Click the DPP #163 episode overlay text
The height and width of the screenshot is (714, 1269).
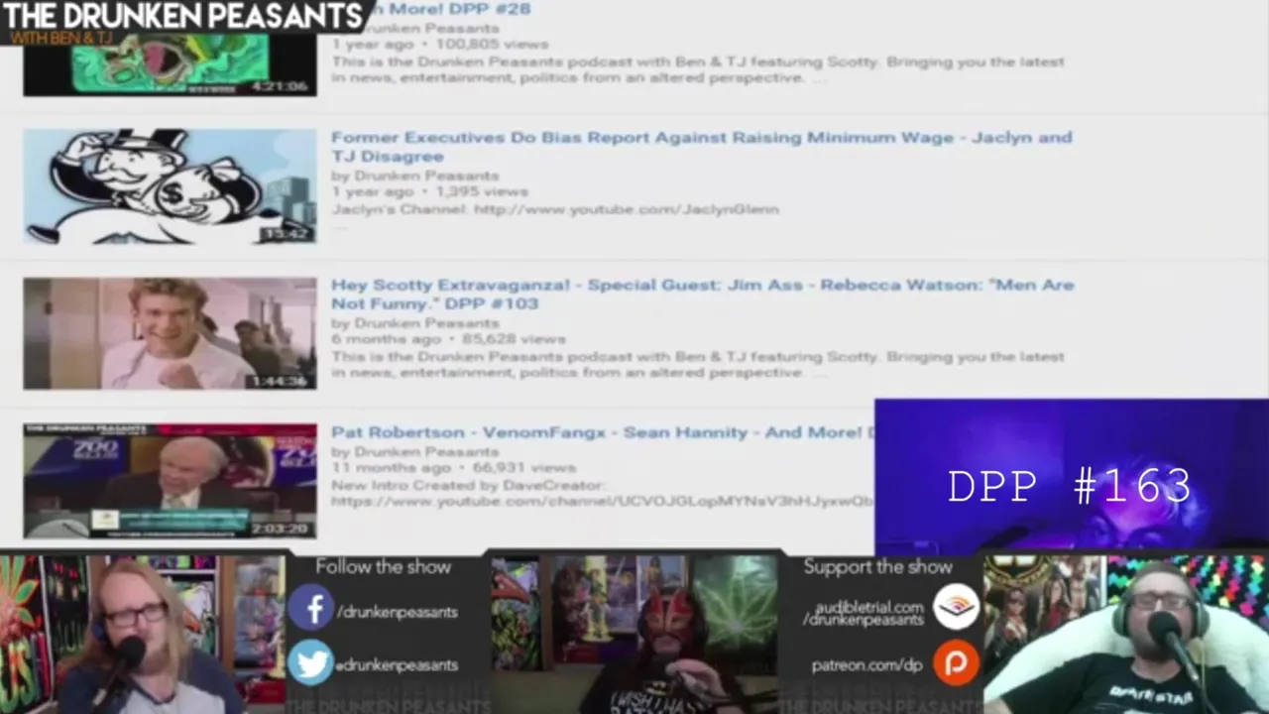tap(1070, 487)
